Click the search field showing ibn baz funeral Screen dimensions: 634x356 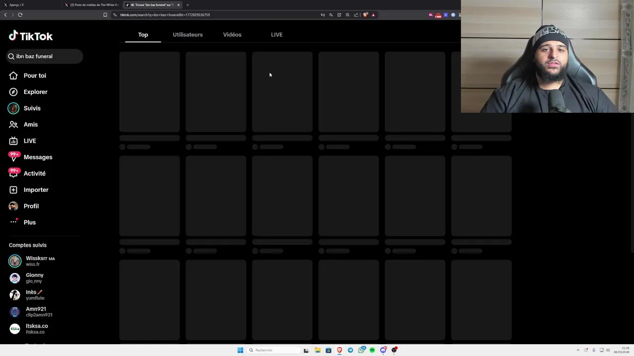(x=45, y=56)
